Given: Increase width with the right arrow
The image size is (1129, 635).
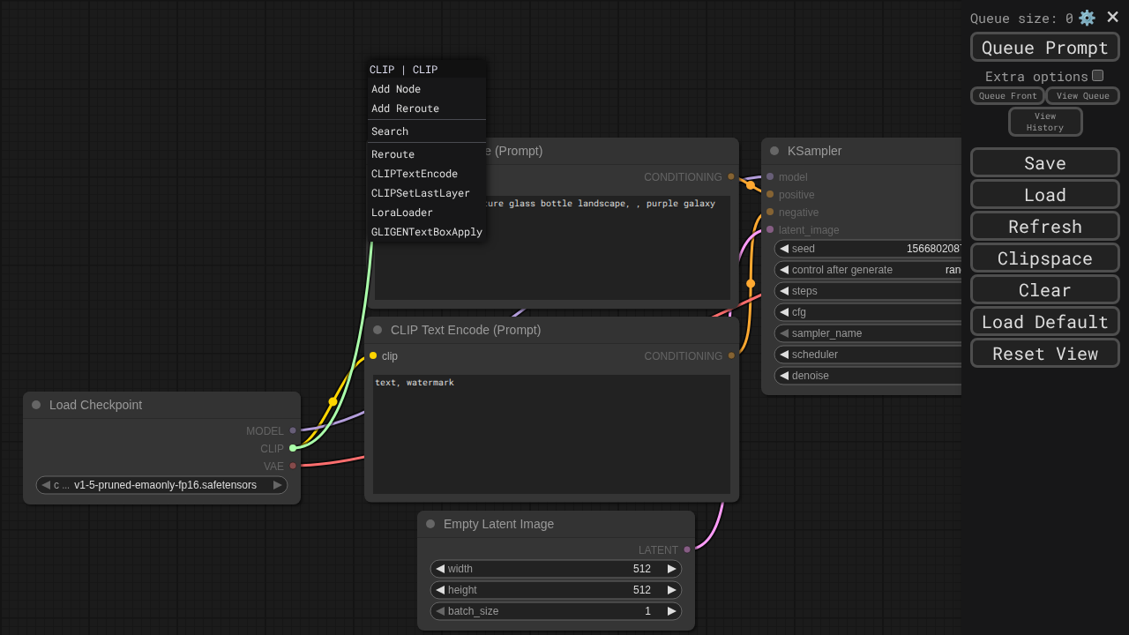Looking at the screenshot, I should [671, 569].
